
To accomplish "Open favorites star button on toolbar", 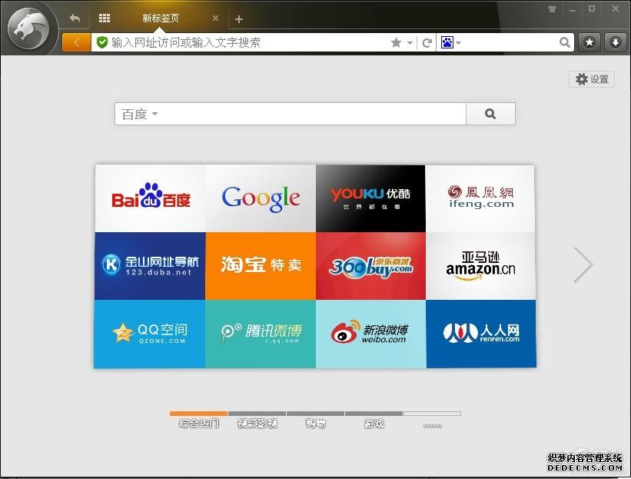I will [589, 42].
